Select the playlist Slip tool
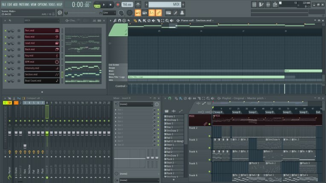This screenshot has height=183, width=326. coord(195,98)
